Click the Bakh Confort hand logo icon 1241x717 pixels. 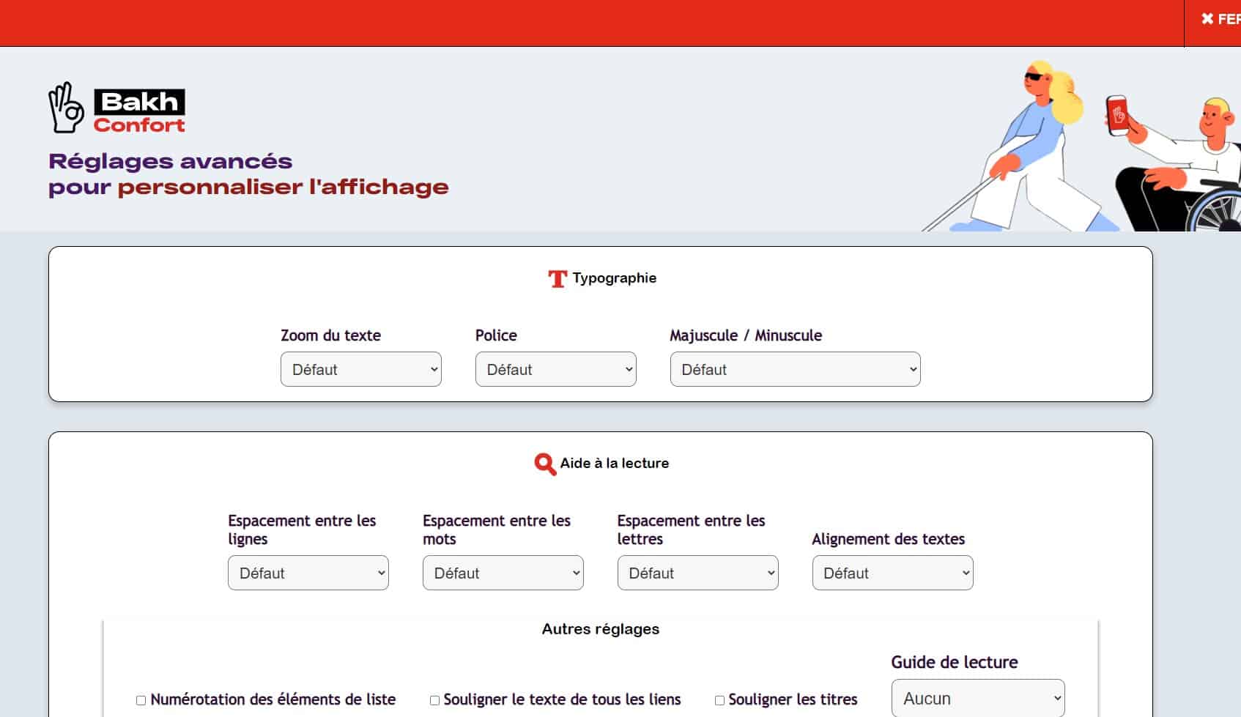[66, 108]
